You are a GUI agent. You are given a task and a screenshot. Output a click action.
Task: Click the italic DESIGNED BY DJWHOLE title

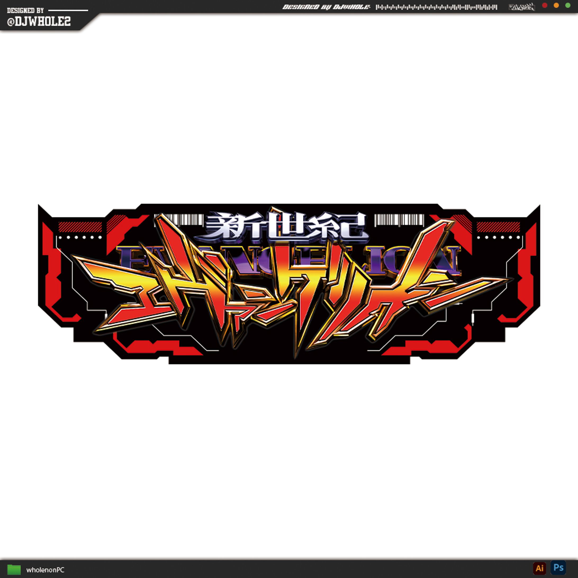(x=326, y=7)
